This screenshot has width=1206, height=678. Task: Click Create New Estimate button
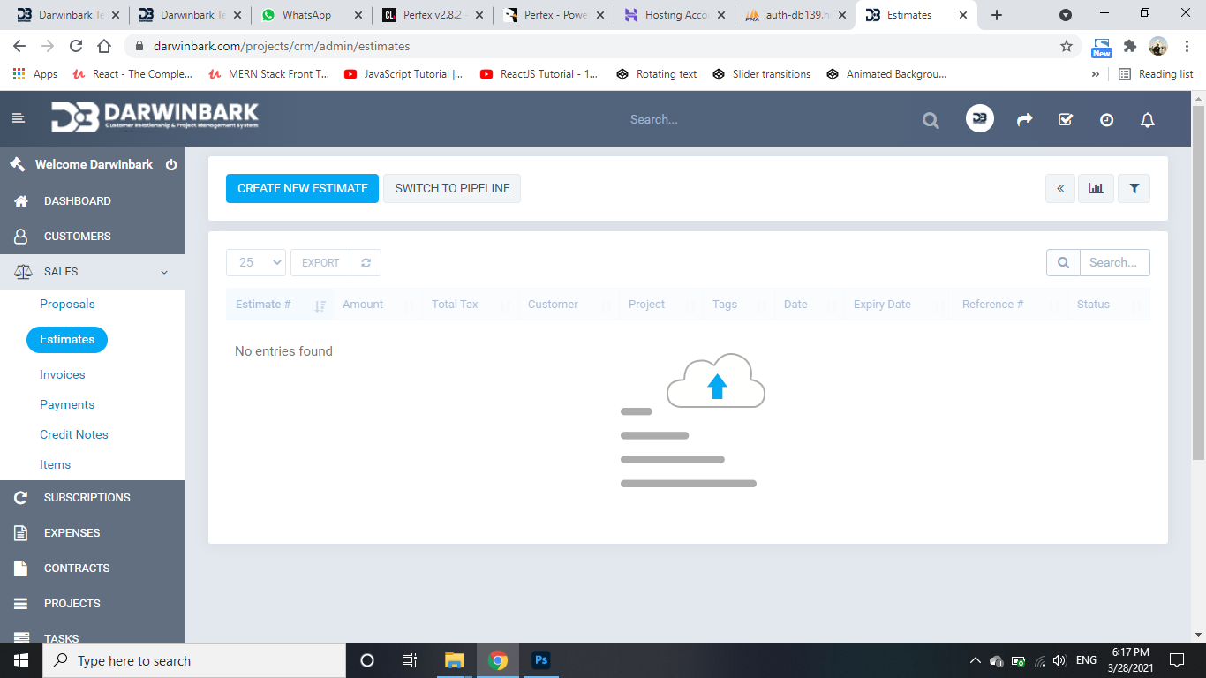(x=302, y=188)
